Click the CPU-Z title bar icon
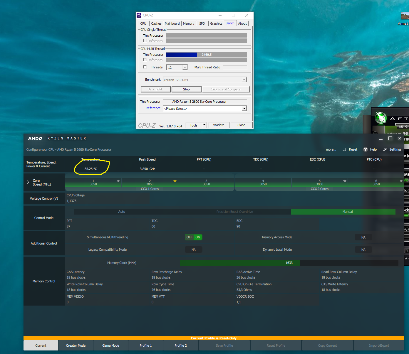Screen dimensions: 409x354 tap(139, 15)
